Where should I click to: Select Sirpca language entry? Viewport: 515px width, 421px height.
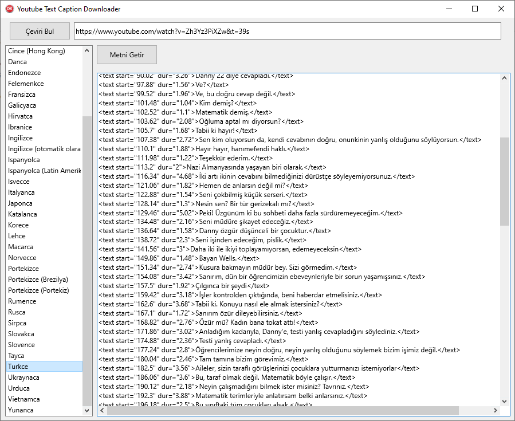pos(44,323)
